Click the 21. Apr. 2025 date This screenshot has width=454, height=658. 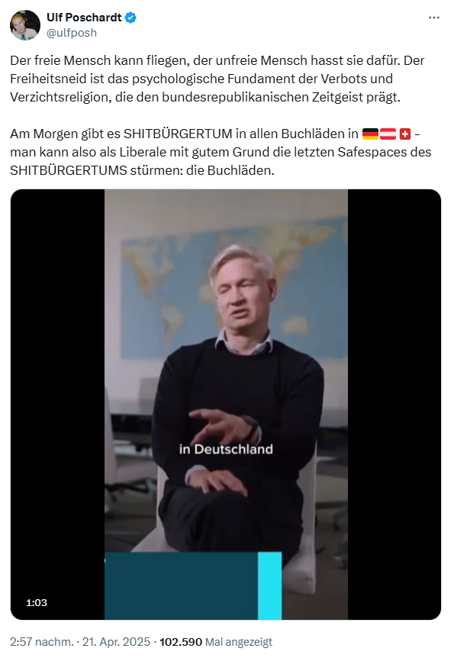(116, 642)
